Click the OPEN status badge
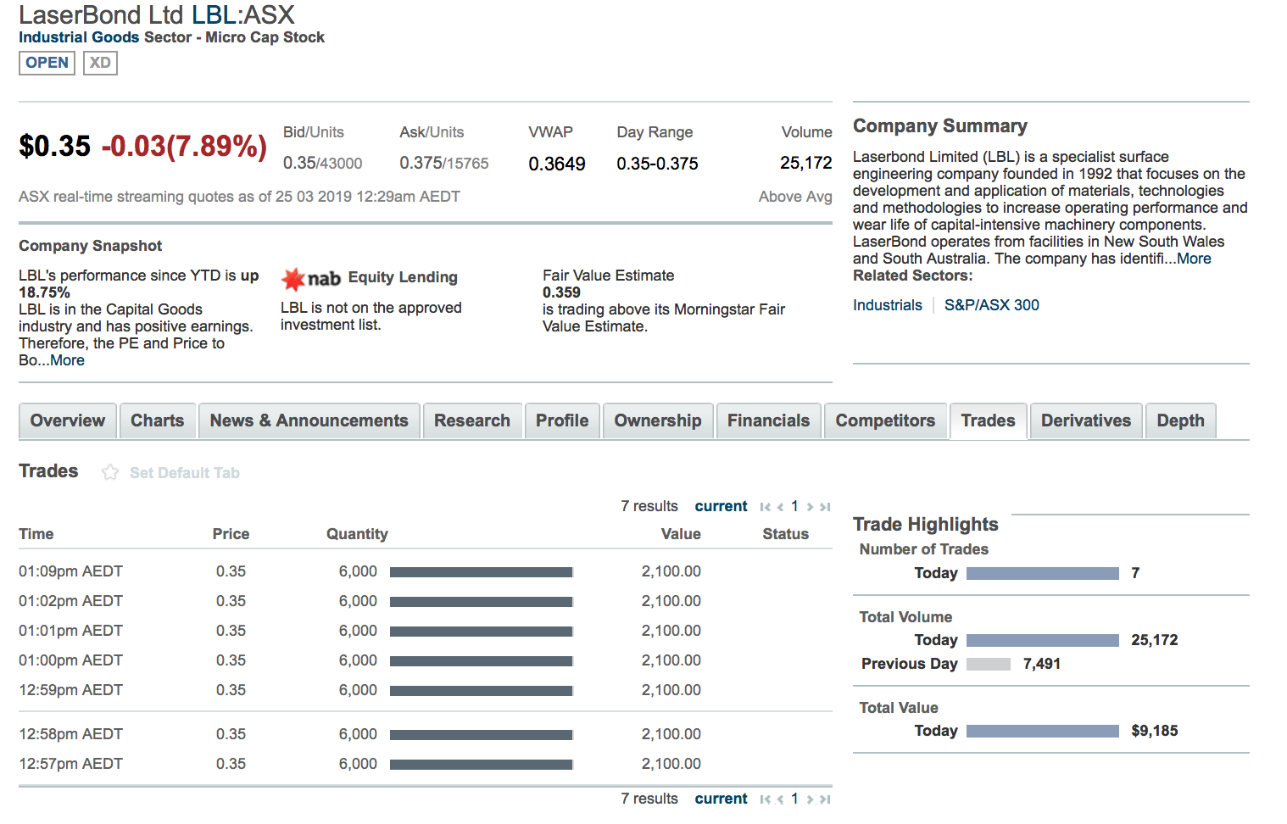The width and height of the screenshot is (1287, 824). click(x=47, y=63)
